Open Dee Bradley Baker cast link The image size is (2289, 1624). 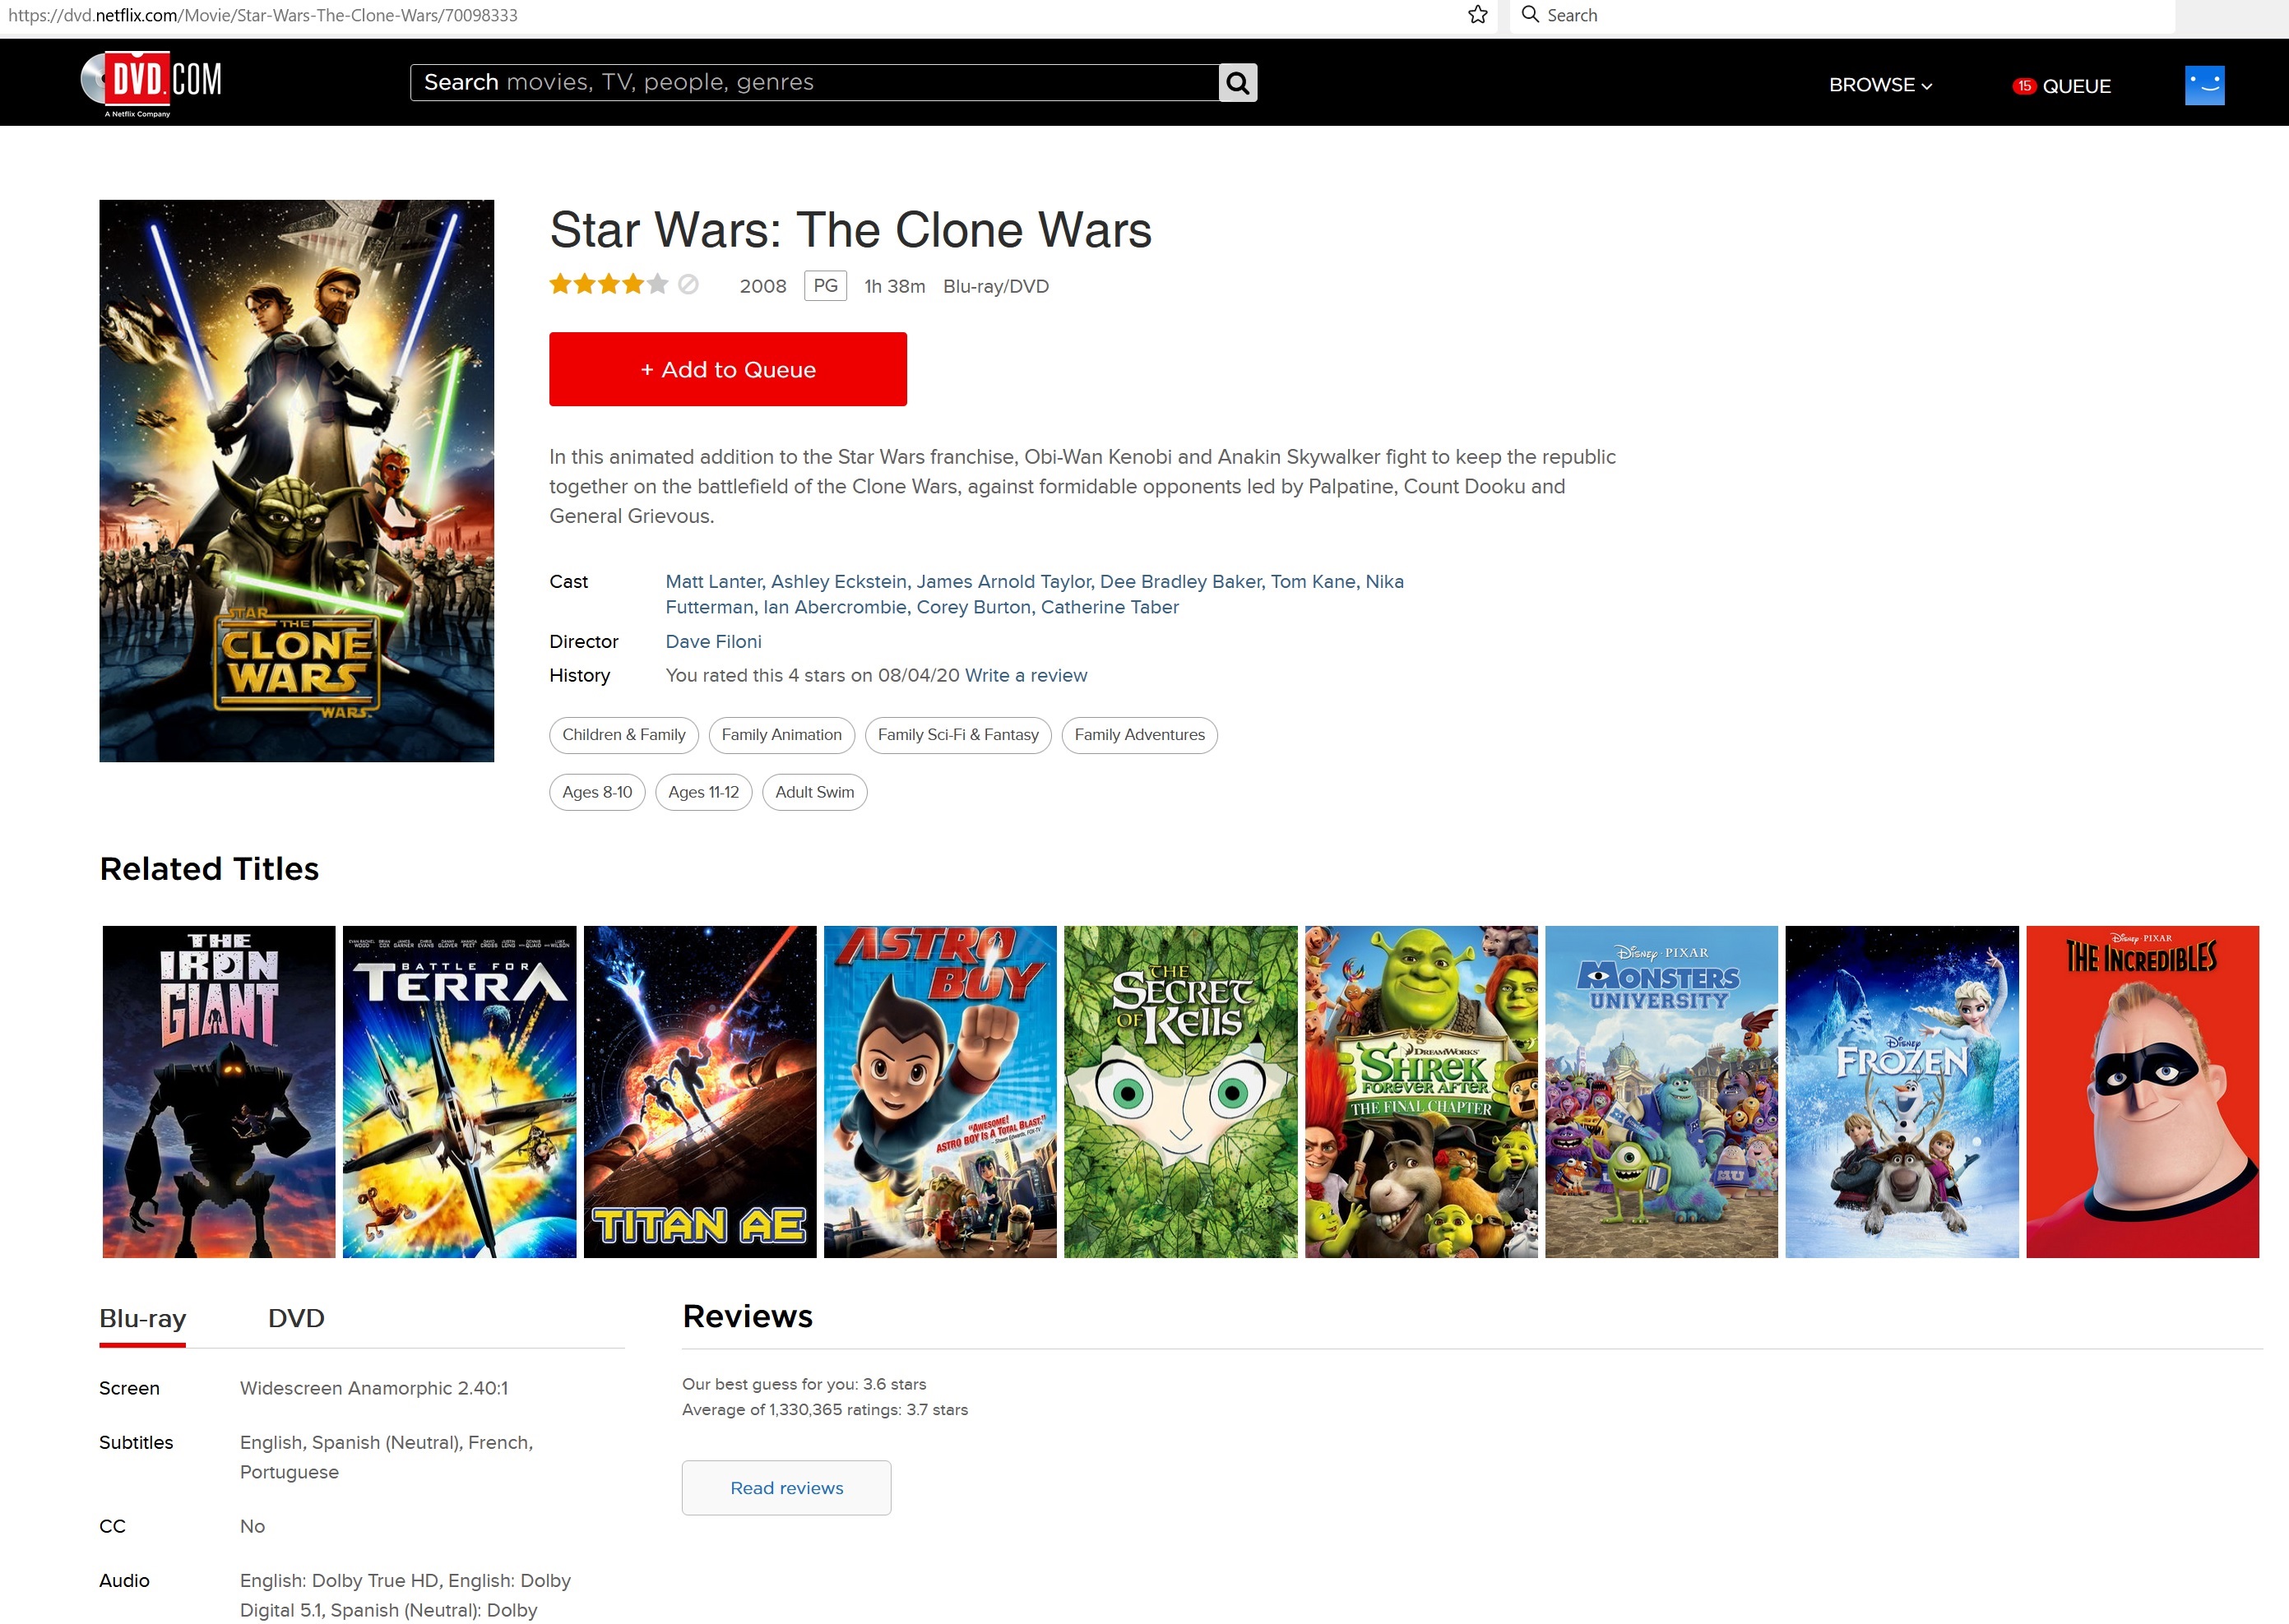1181,581
